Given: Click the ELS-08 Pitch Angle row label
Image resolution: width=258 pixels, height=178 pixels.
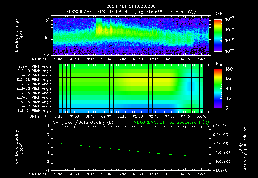Looking at the screenshot, I should click(34, 80).
